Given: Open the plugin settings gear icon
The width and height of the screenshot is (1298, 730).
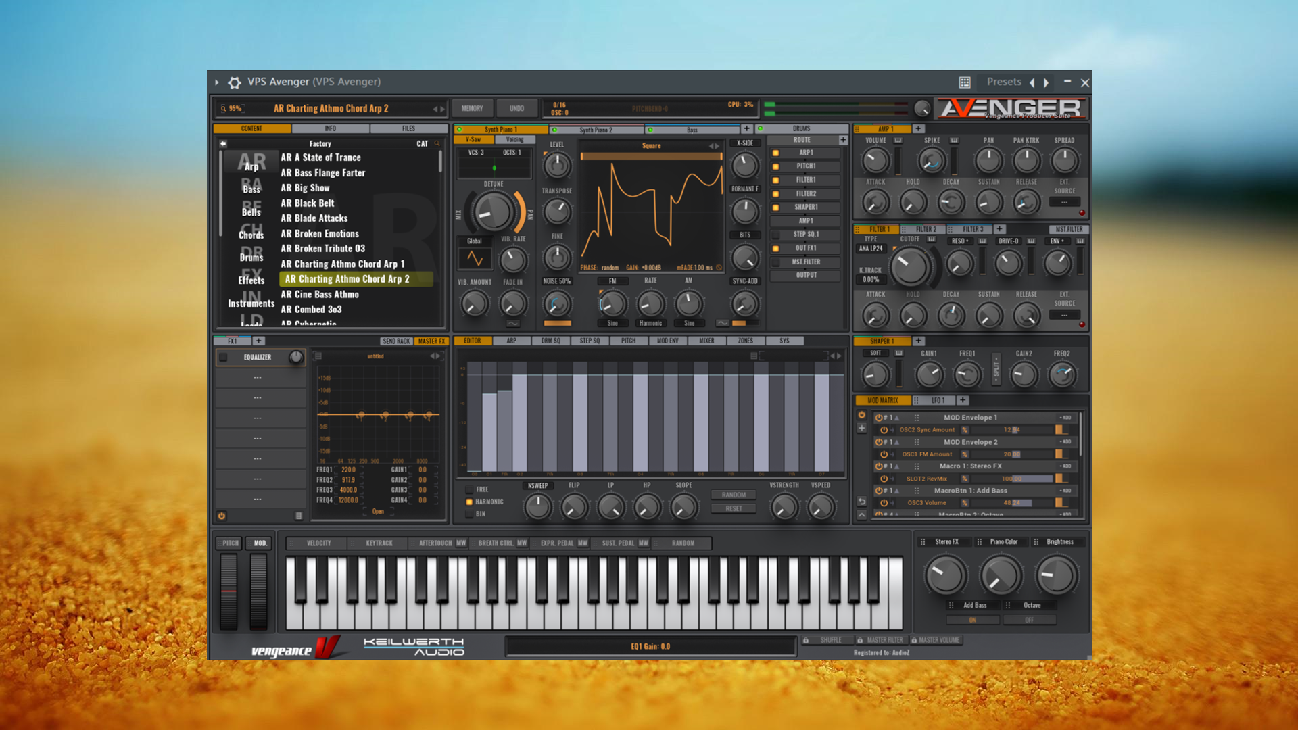Looking at the screenshot, I should 235,82.
